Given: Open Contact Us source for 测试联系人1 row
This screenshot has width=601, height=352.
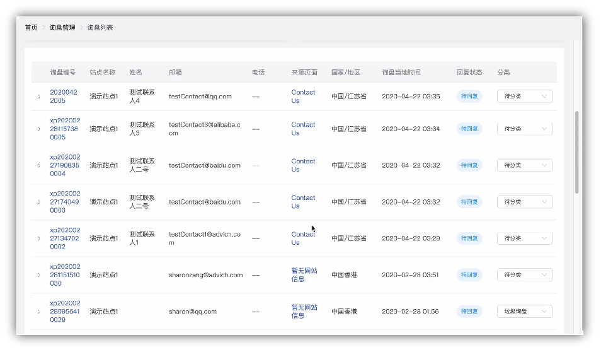Looking at the screenshot, I should coord(303,238).
